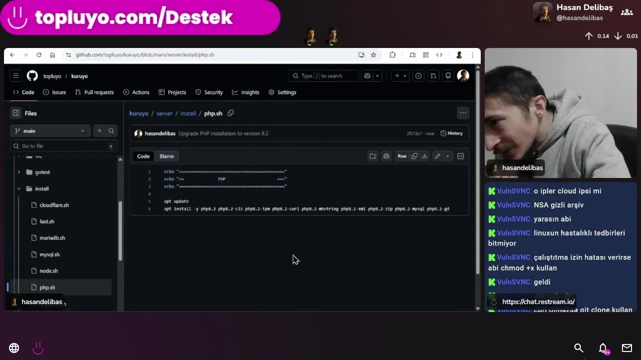Open GitHub user avatar menu
This screenshot has height=360, width=641.
coord(463,75)
